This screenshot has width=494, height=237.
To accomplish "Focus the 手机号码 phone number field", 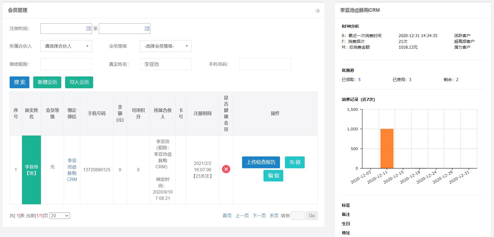I will tap(265, 64).
